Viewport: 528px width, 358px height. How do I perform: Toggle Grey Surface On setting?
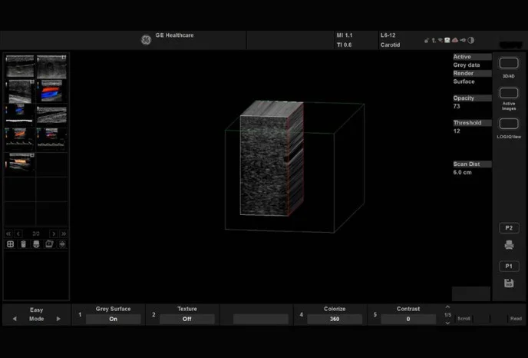pos(113,319)
